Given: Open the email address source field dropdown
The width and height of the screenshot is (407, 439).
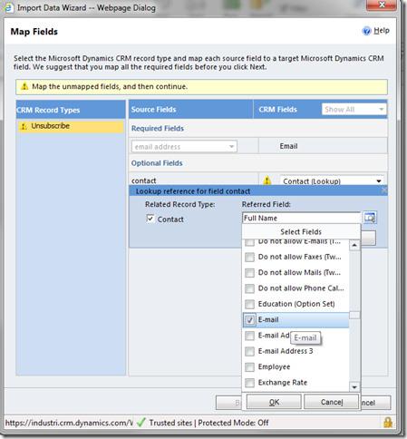Looking at the screenshot, I should point(184,147).
